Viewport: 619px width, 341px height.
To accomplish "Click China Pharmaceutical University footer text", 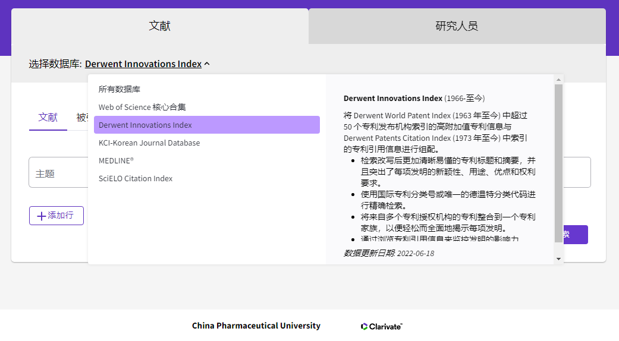I will 256,326.
